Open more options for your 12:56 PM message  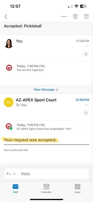[x=87, y=46]
